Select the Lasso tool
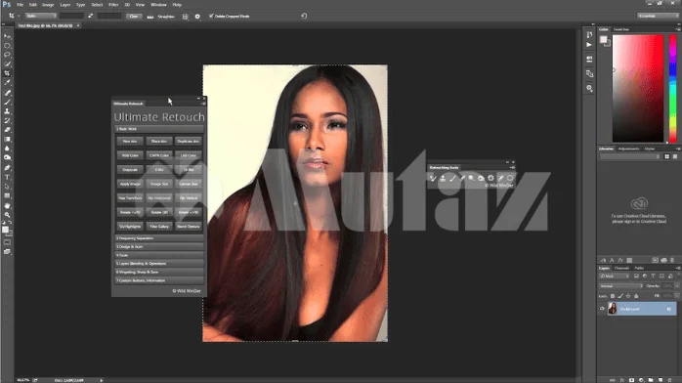The height and width of the screenshot is (383, 682). (7, 55)
